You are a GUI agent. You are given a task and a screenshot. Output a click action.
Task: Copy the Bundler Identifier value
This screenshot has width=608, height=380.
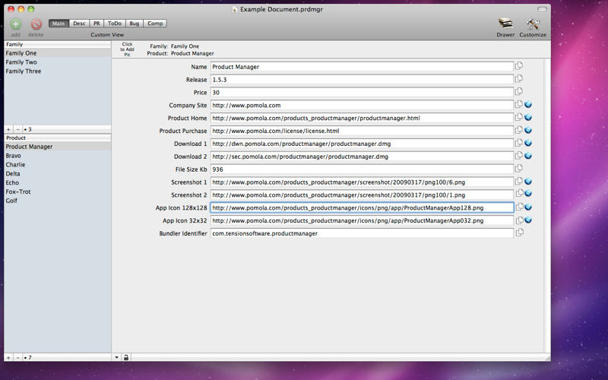(x=519, y=233)
